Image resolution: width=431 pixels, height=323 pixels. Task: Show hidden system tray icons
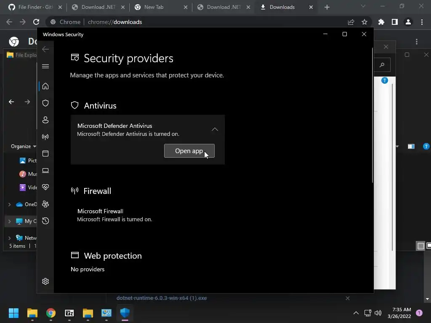point(356,313)
